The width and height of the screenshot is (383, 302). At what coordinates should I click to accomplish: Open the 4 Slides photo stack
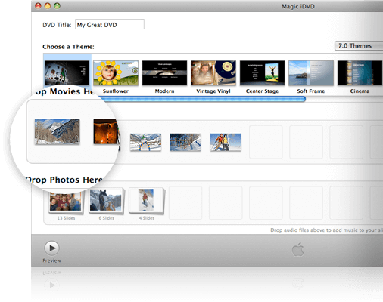point(147,201)
